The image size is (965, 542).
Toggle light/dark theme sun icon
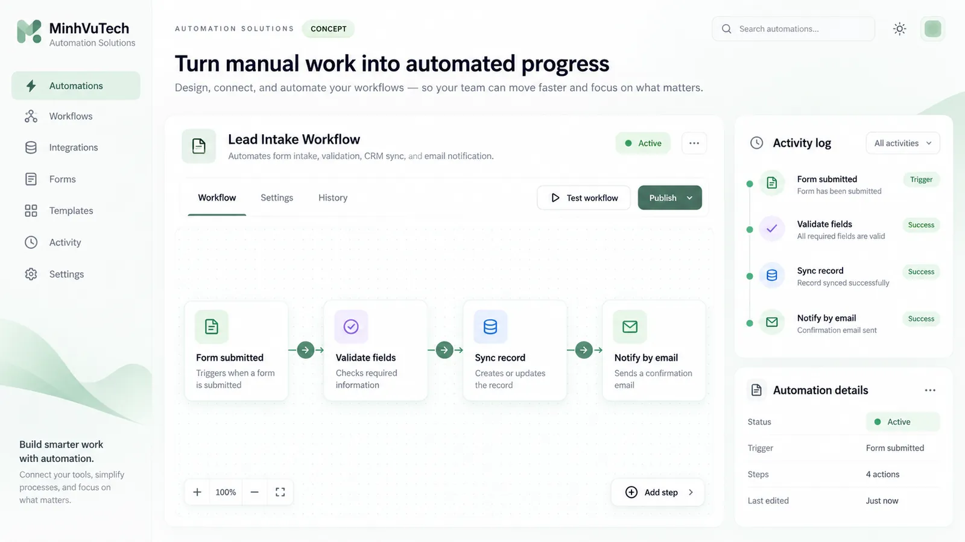point(899,29)
